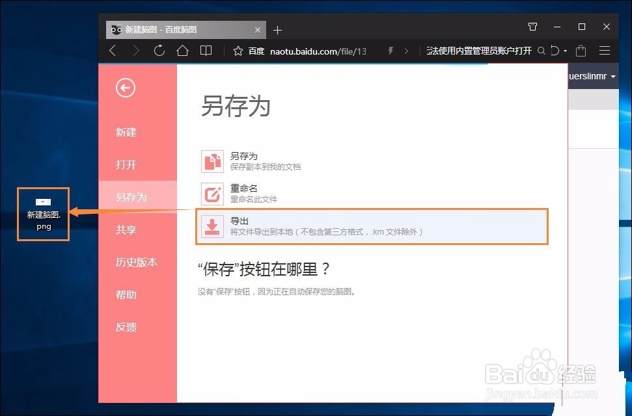Click the 没有“保存”按钮 explanation text
This screenshot has height=416, width=632.
pos(277,292)
